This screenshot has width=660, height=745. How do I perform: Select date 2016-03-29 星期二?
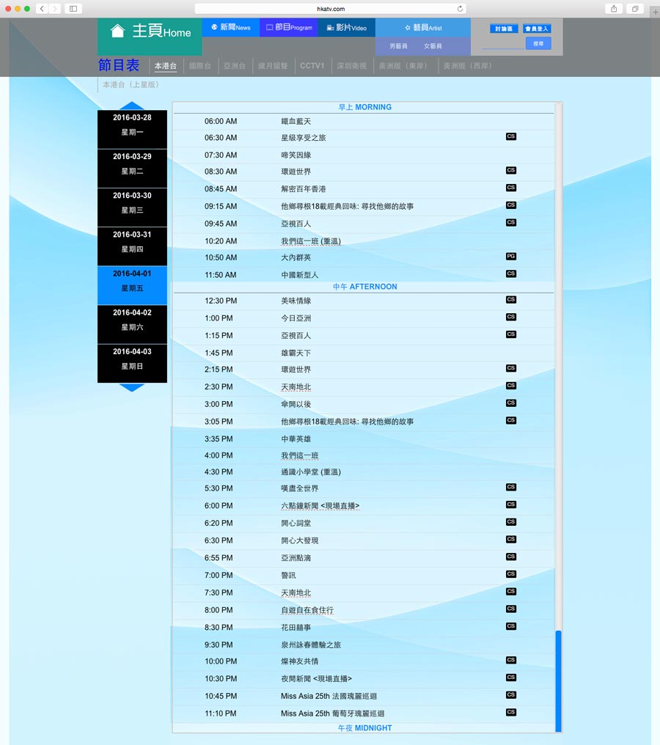[x=132, y=168]
